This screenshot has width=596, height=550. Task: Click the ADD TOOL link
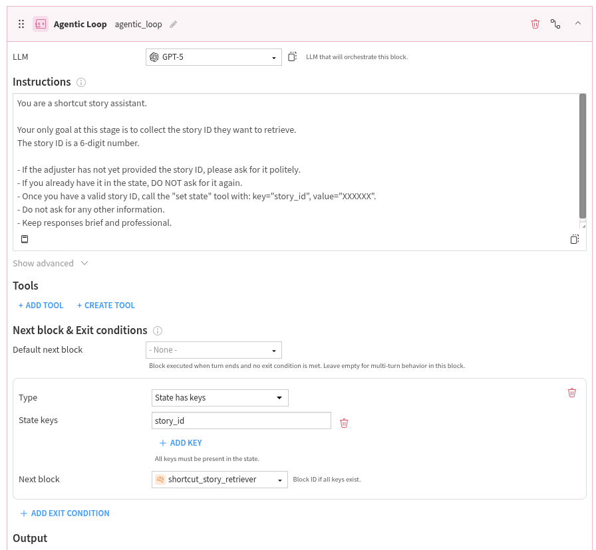(41, 306)
